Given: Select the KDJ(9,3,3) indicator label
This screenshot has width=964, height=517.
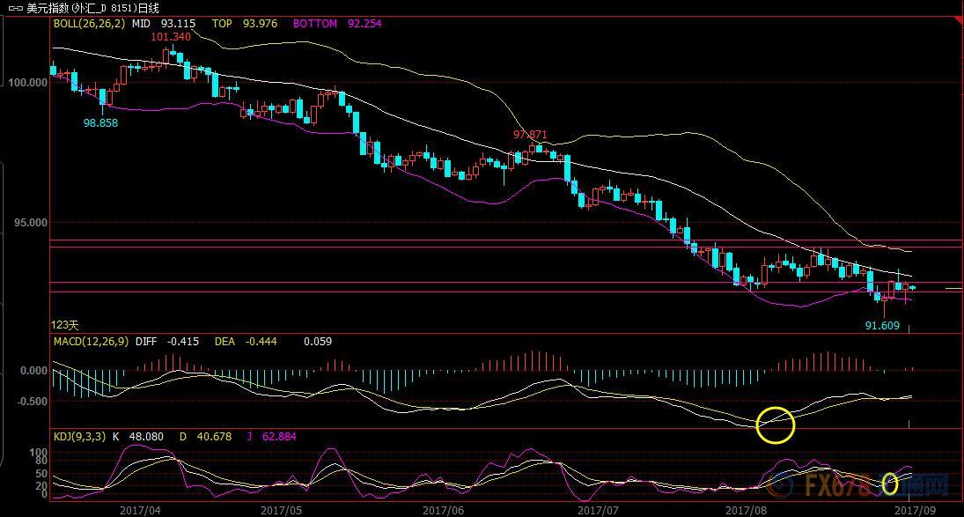Looking at the screenshot, I should click(x=81, y=435).
